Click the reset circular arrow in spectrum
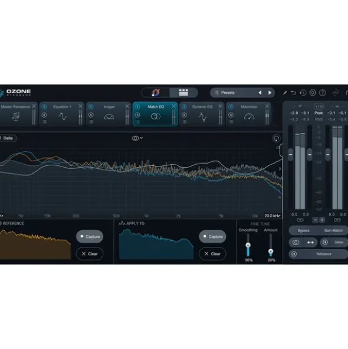Image resolution: width=348 pixels, height=349 pixels. [x=276, y=138]
